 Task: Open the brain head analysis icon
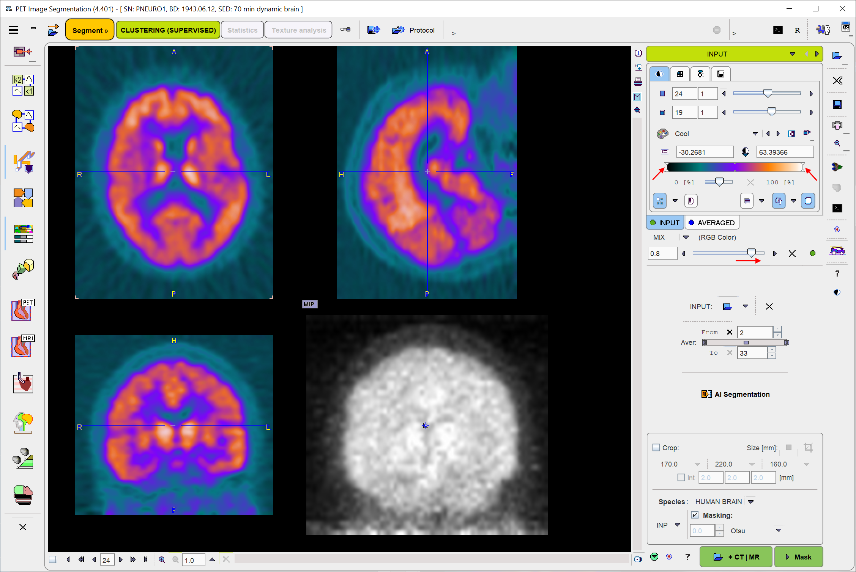tap(23, 423)
